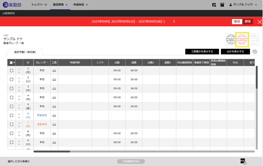
Task: Click the red サンプル ジュウ approval stamp
Action: coord(242,40)
